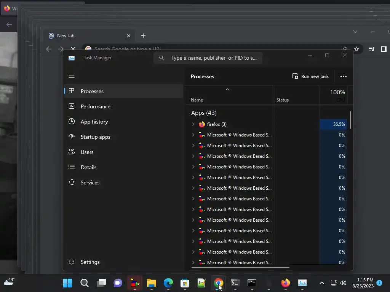Click the sort direction caret above Name
Screen dimensions: 390x292
227,89
